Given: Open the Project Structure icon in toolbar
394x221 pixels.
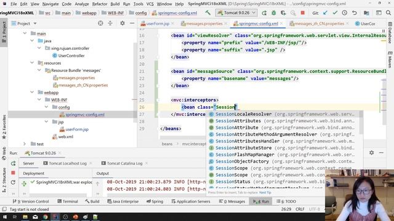Looking at the screenshot, I should click(x=366, y=13).
